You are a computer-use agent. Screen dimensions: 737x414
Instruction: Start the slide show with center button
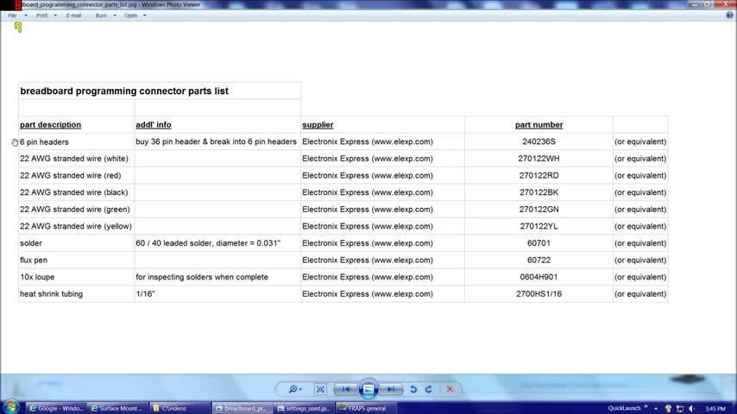point(368,389)
